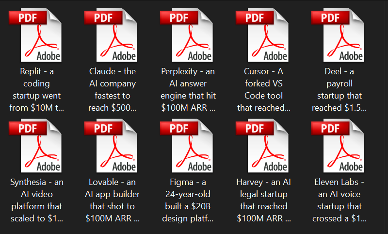The height and width of the screenshot is (234, 388).
Task: Click filename 'Harvey - an AI legal startup'
Action: (x=264, y=201)
